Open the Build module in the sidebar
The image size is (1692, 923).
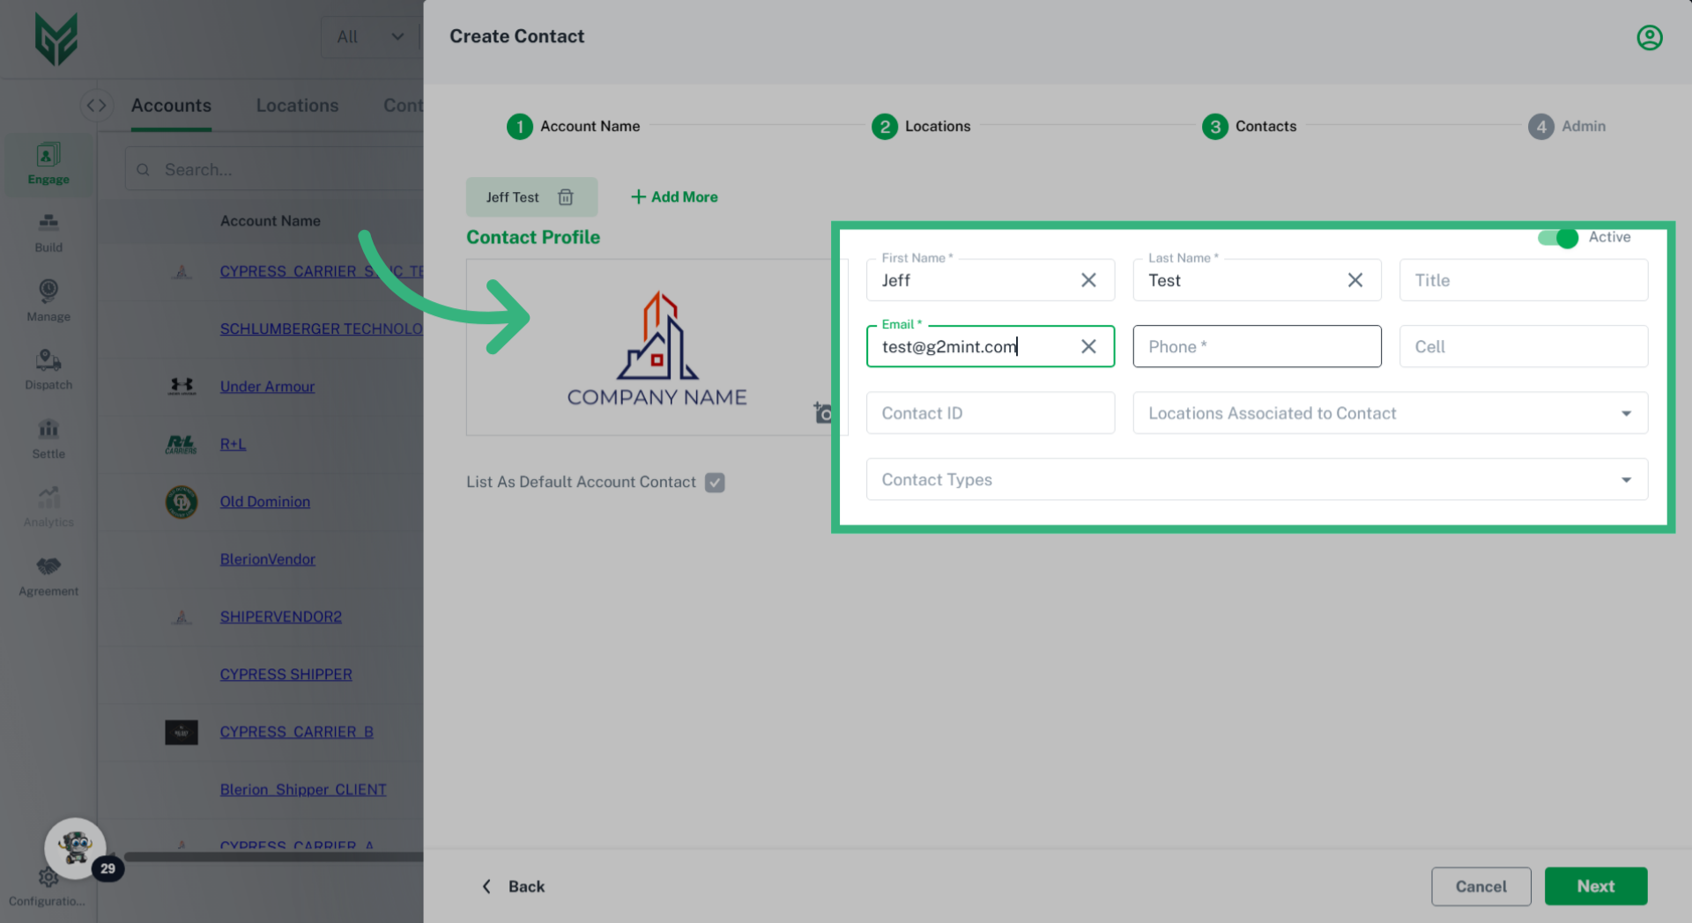(48, 232)
